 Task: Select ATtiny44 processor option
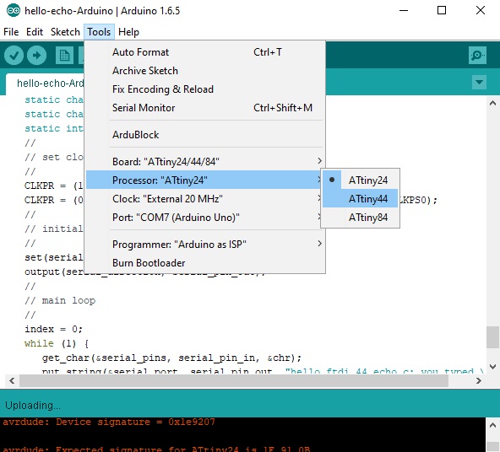(360, 199)
